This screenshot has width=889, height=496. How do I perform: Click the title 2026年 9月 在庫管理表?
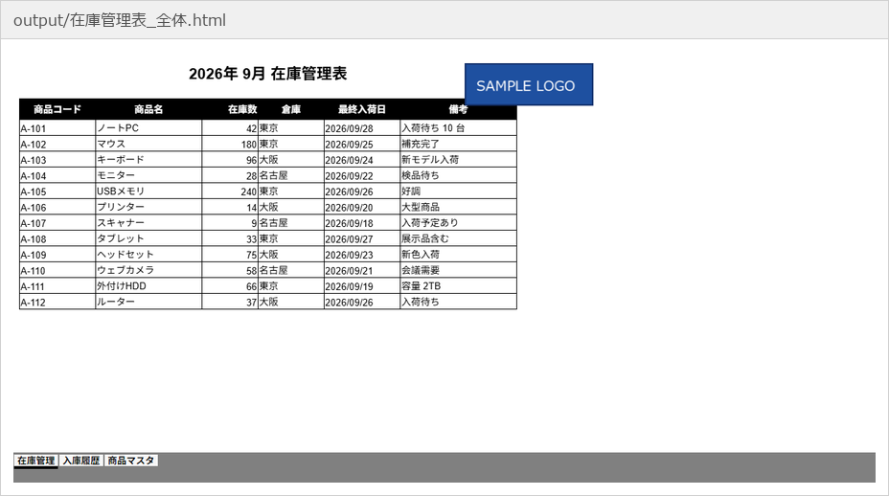(267, 74)
